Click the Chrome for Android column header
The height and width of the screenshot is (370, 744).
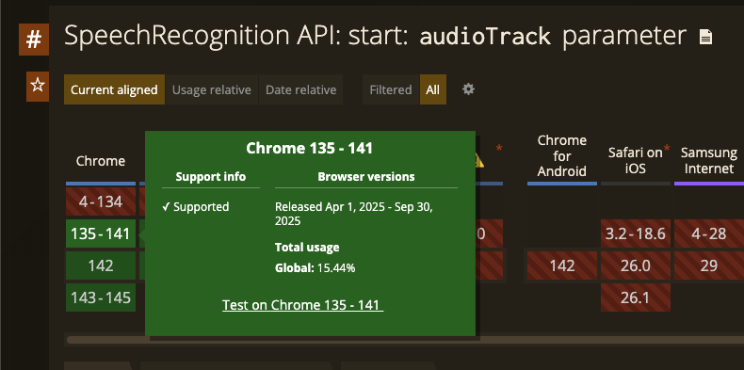[x=562, y=155]
